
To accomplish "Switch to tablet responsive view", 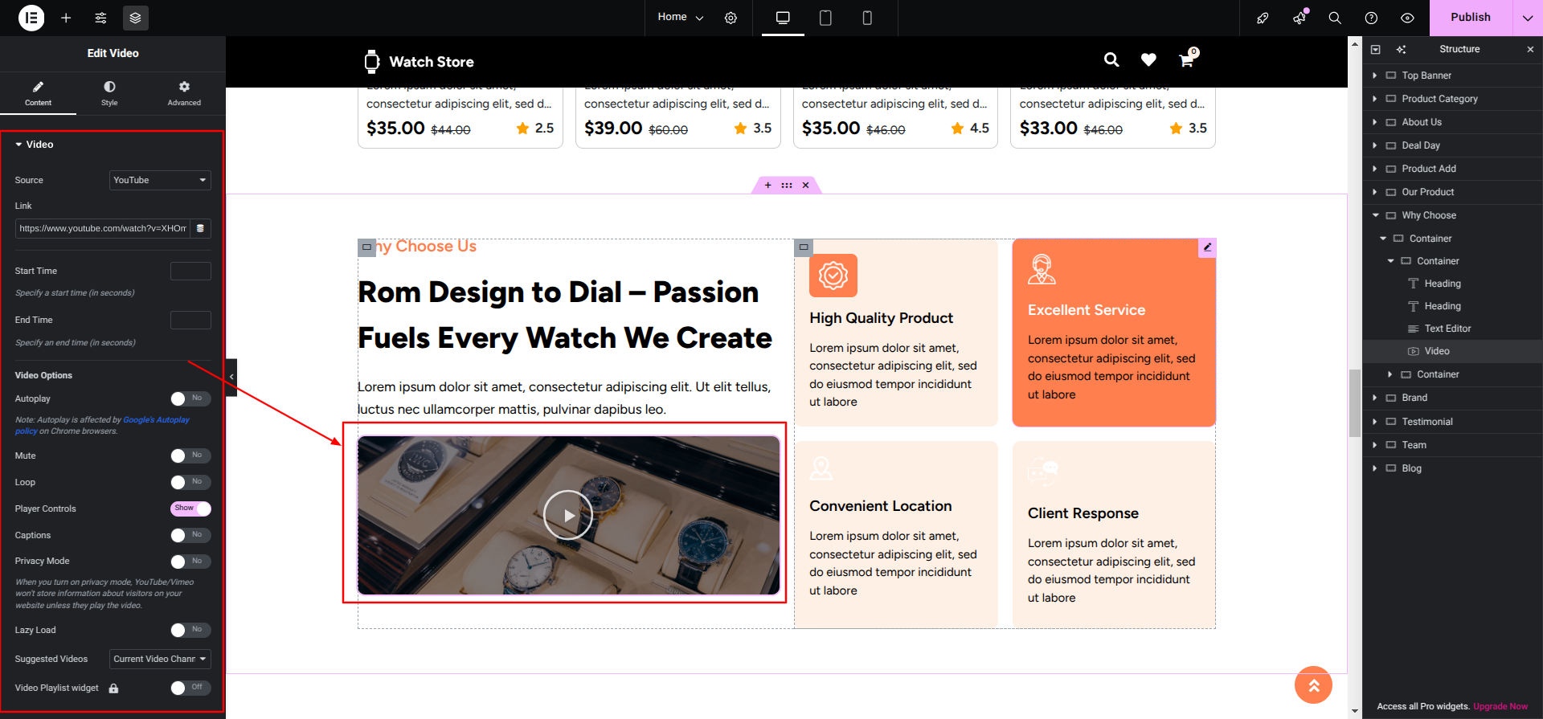I will [x=825, y=18].
